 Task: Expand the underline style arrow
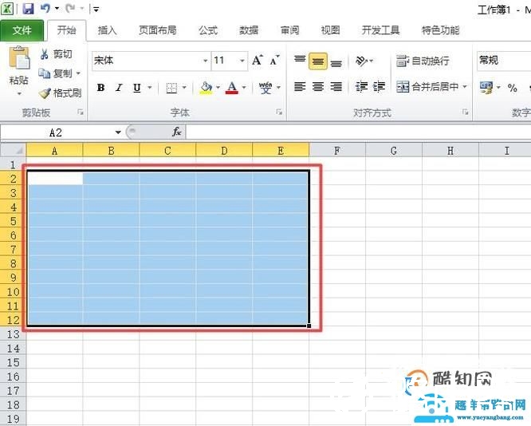[149, 88]
